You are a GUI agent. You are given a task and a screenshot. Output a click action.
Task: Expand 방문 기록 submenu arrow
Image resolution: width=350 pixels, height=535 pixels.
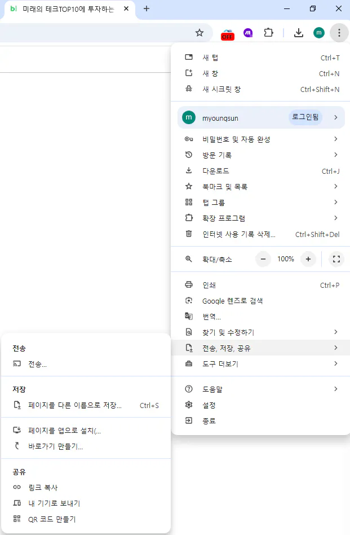point(336,155)
